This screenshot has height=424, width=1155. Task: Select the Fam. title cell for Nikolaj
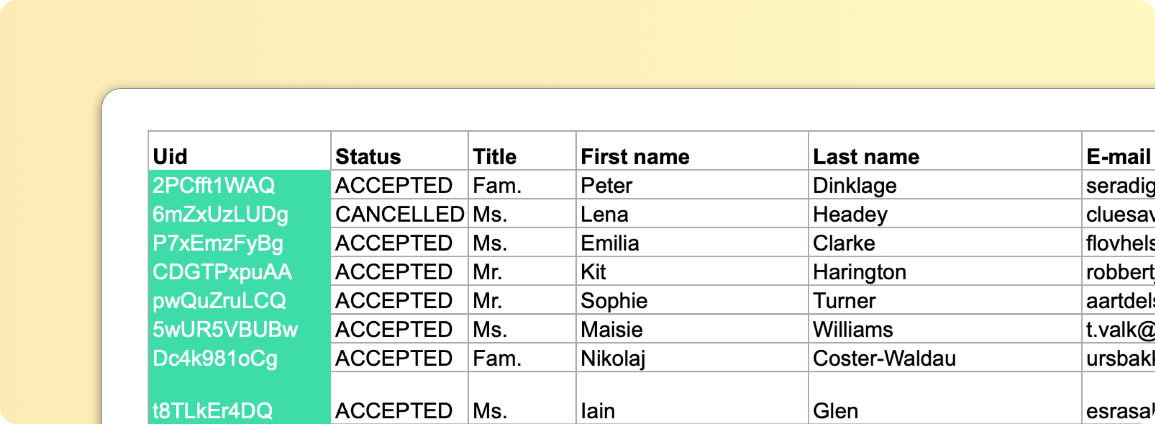[522, 357]
